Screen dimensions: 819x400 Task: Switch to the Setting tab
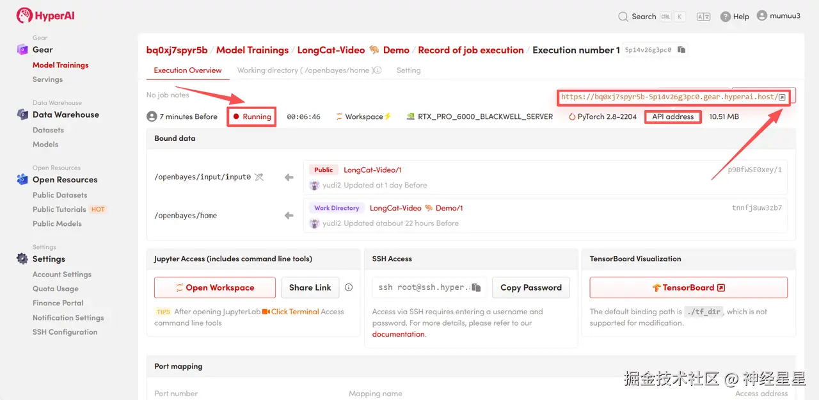tap(408, 70)
